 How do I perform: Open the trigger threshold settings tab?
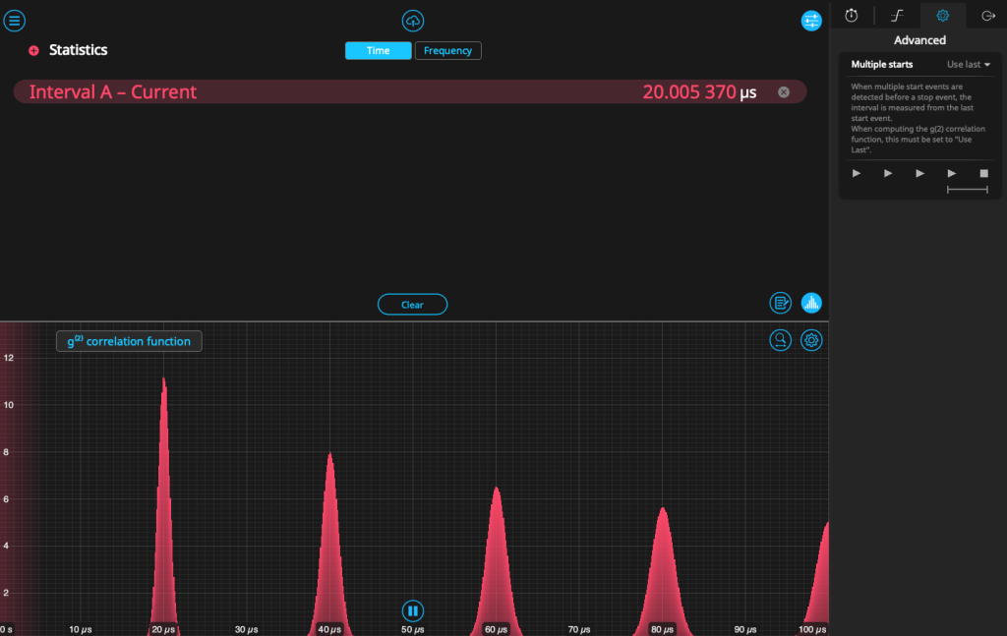tap(897, 15)
